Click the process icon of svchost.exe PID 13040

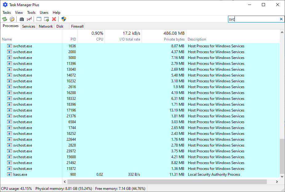[x=10, y=69]
